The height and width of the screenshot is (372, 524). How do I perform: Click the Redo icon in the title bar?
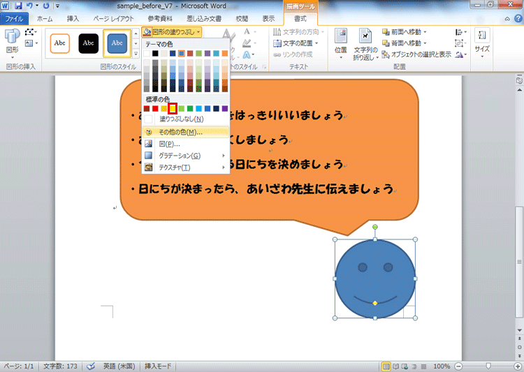click(46, 6)
